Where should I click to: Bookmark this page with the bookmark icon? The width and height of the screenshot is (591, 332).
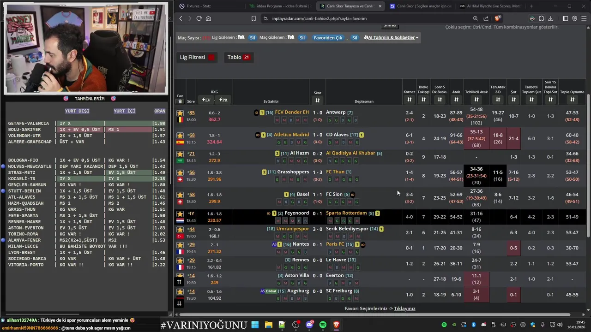coord(253,18)
